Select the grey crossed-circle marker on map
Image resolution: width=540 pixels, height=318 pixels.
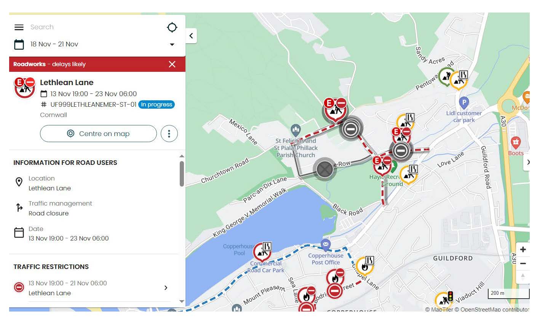324,169
